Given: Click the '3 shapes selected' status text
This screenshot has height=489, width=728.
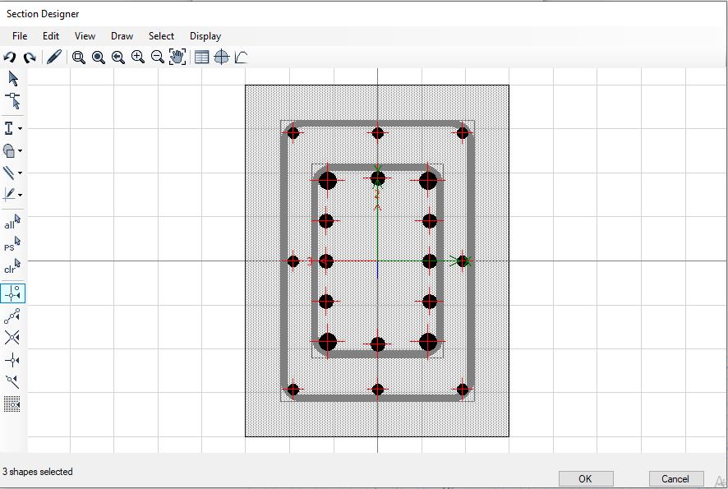Looking at the screenshot, I should coord(38,472).
